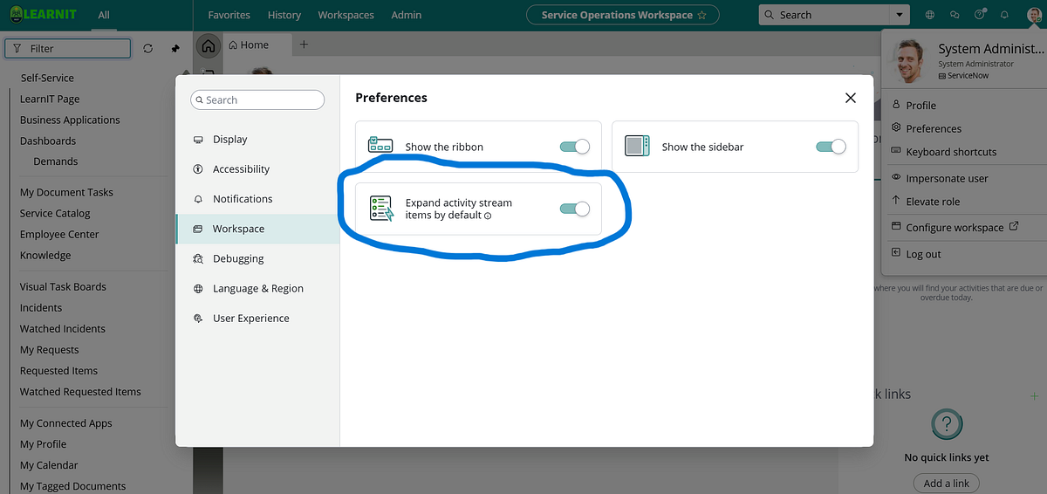The image size is (1047, 494).
Task: Switch to Language & Region preferences
Action: [257, 289]
